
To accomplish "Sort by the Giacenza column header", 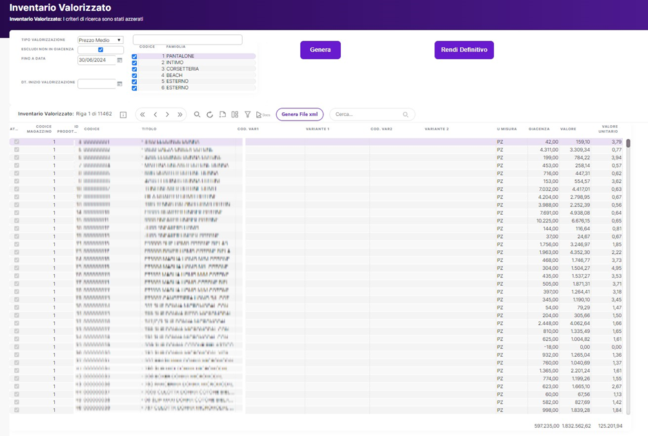I will point(539,129).
